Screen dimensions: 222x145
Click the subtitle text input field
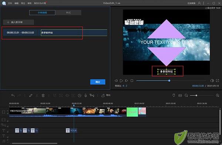point(74,33)
